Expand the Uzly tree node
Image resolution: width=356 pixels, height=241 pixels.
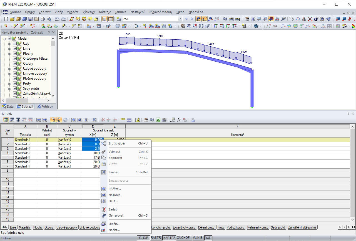pyautogui.click(x=10, y=44)
